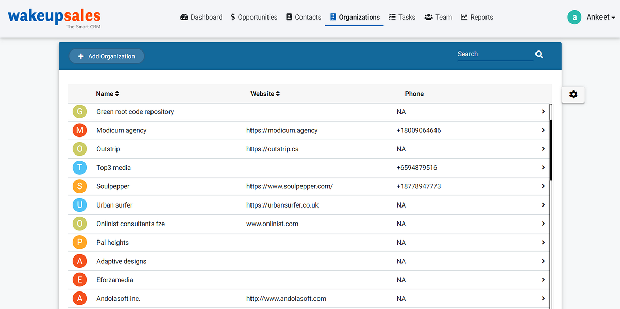Click the wakeupsales logo
620x309 pixels.
[54, 18]
